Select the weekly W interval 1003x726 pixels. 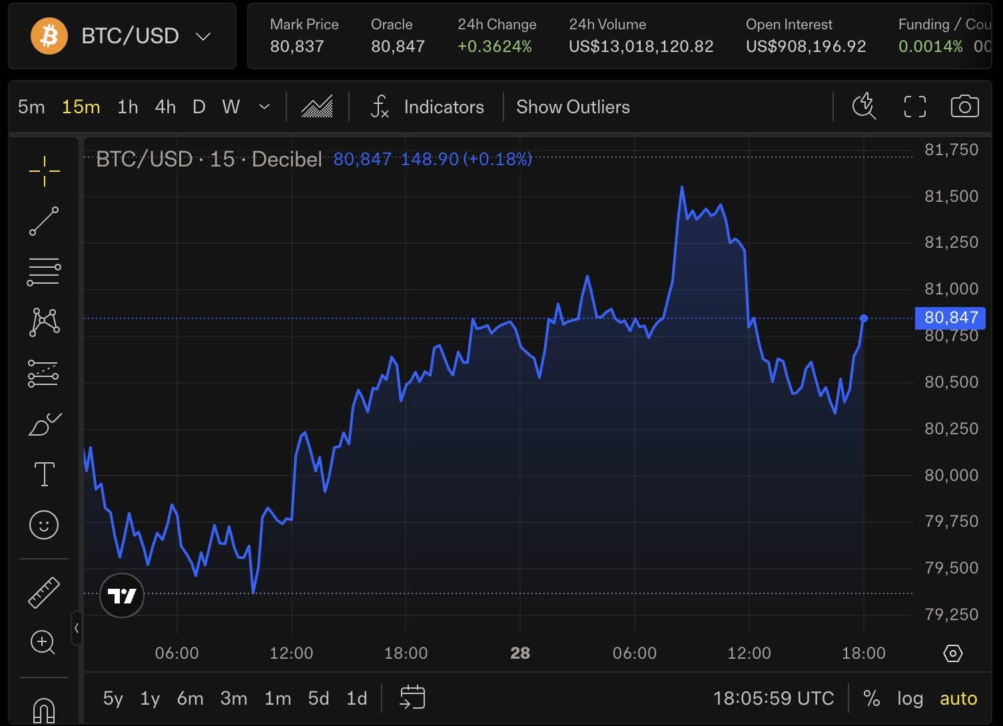tap(230, 107)
